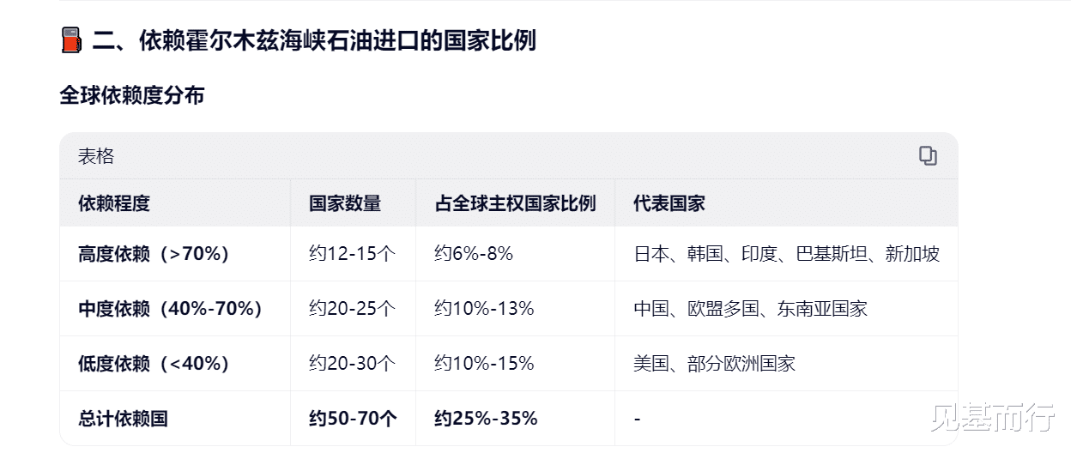This screenshot has width=1071, height=453.
Task: Select the 总计依赖国 row label
Action: pos(123,419)
